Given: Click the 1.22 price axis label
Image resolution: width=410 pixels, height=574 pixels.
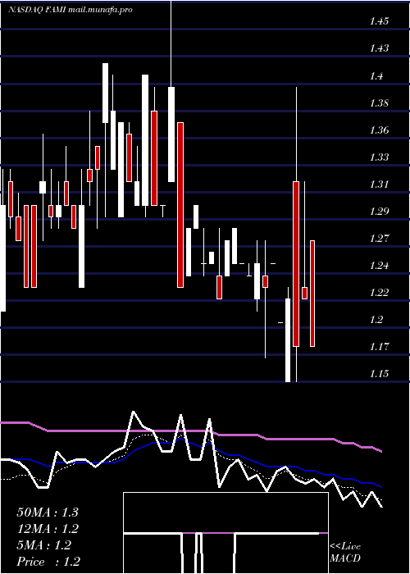Looking at the screenshot, I should [379, 293].
